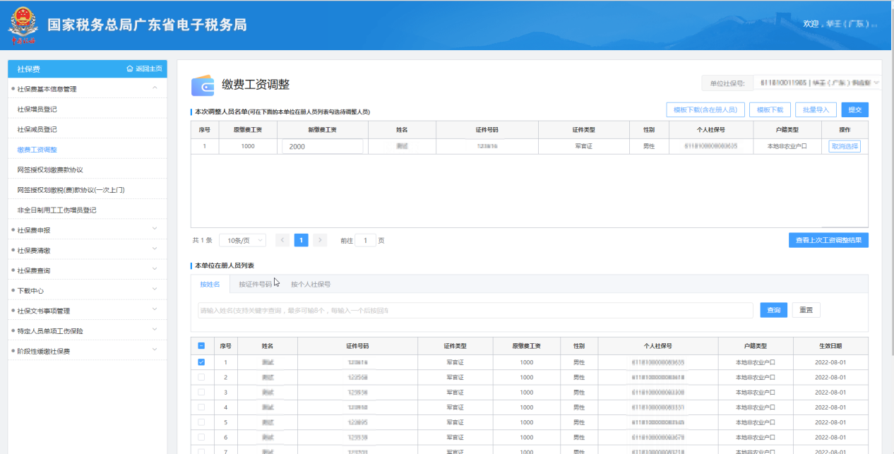Switch to the 按个人社保号 search tab
Image resolution: width=894 pixels, height=454 pixels.
coord(311,284)
